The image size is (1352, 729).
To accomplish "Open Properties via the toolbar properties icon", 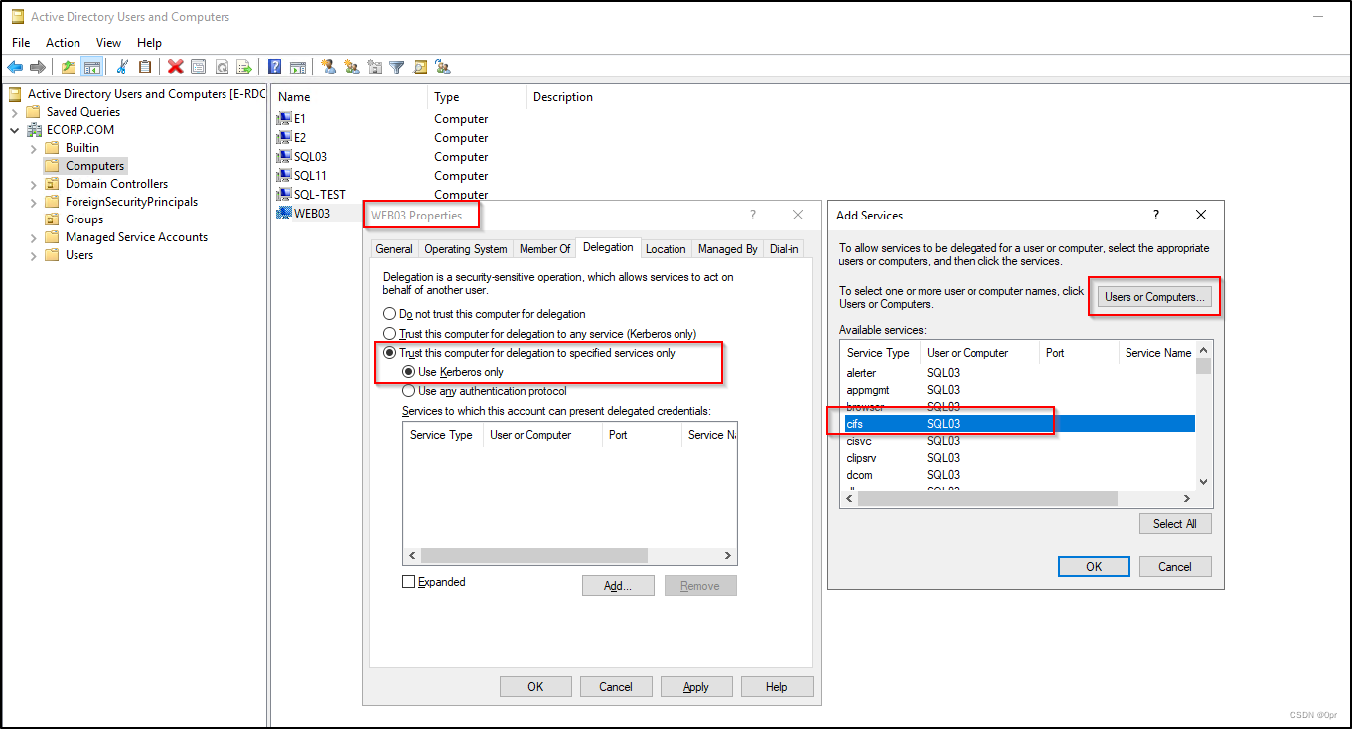I will point(199,67).
